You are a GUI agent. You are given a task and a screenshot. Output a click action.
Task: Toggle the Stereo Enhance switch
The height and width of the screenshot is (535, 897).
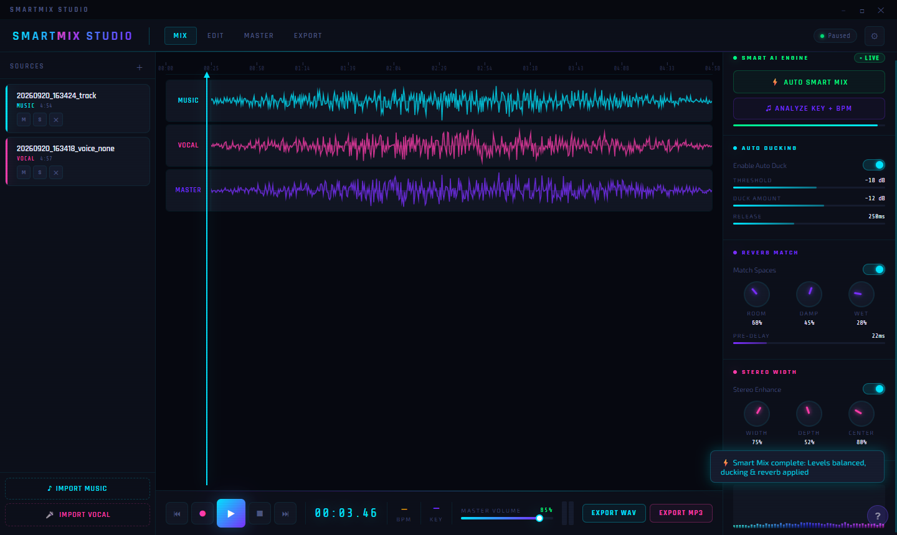click(x=874, y=389)
